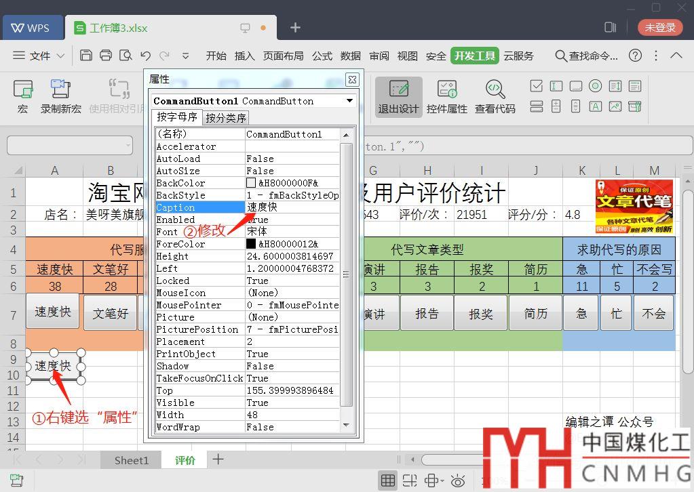Click the 文笔好 command button
The width and height of the screenshot is (694, 492).
(110, 313)
